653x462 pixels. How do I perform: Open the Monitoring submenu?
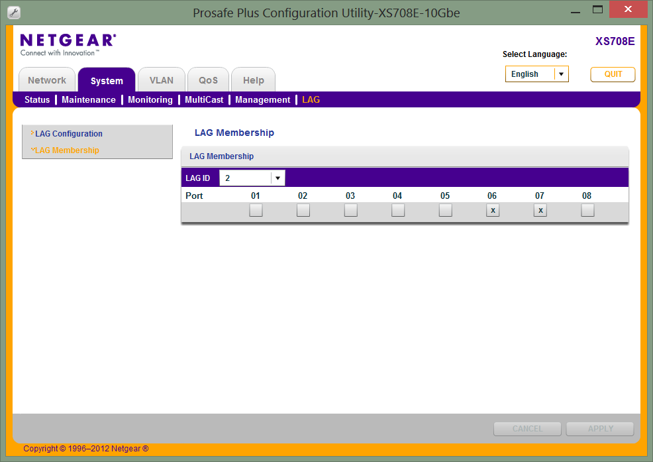tap(150, 99)
